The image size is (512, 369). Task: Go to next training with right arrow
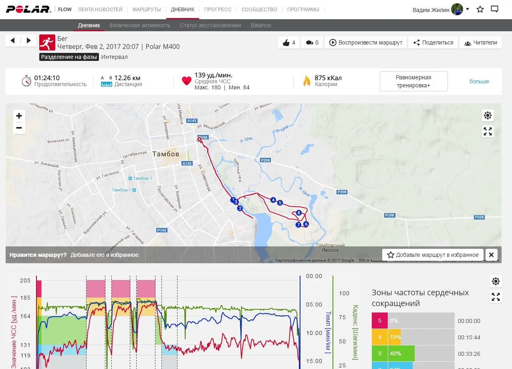pyautogui.click(x=28, y=40)
